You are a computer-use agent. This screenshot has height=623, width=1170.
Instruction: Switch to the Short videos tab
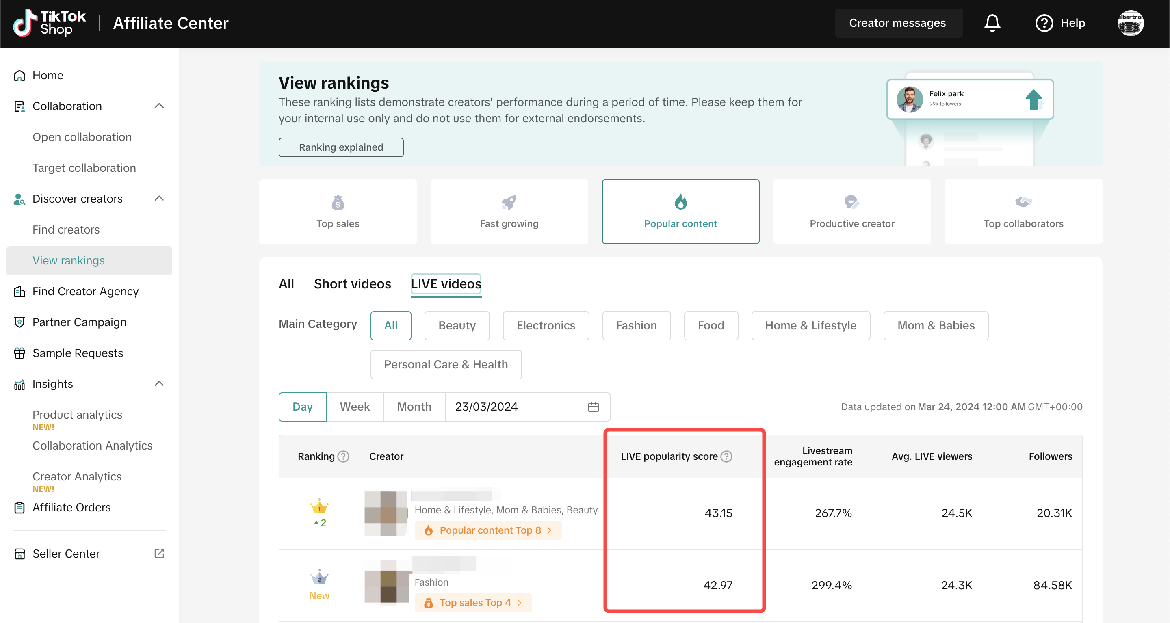tap(352, 284)
